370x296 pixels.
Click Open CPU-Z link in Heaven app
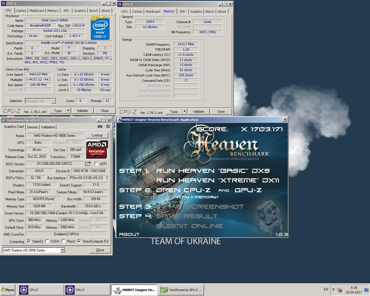click(183, 190)
